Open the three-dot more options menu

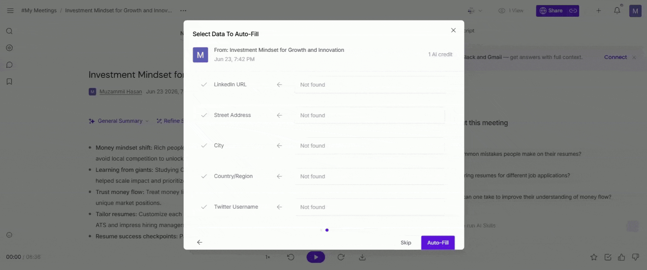coord(183,10)
